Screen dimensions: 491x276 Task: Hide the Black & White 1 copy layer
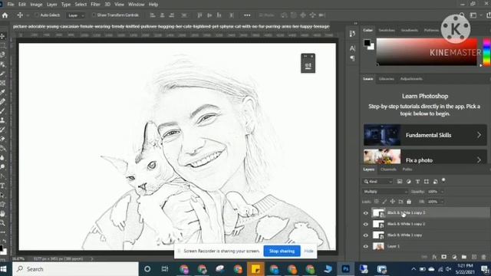coord(365,235)
